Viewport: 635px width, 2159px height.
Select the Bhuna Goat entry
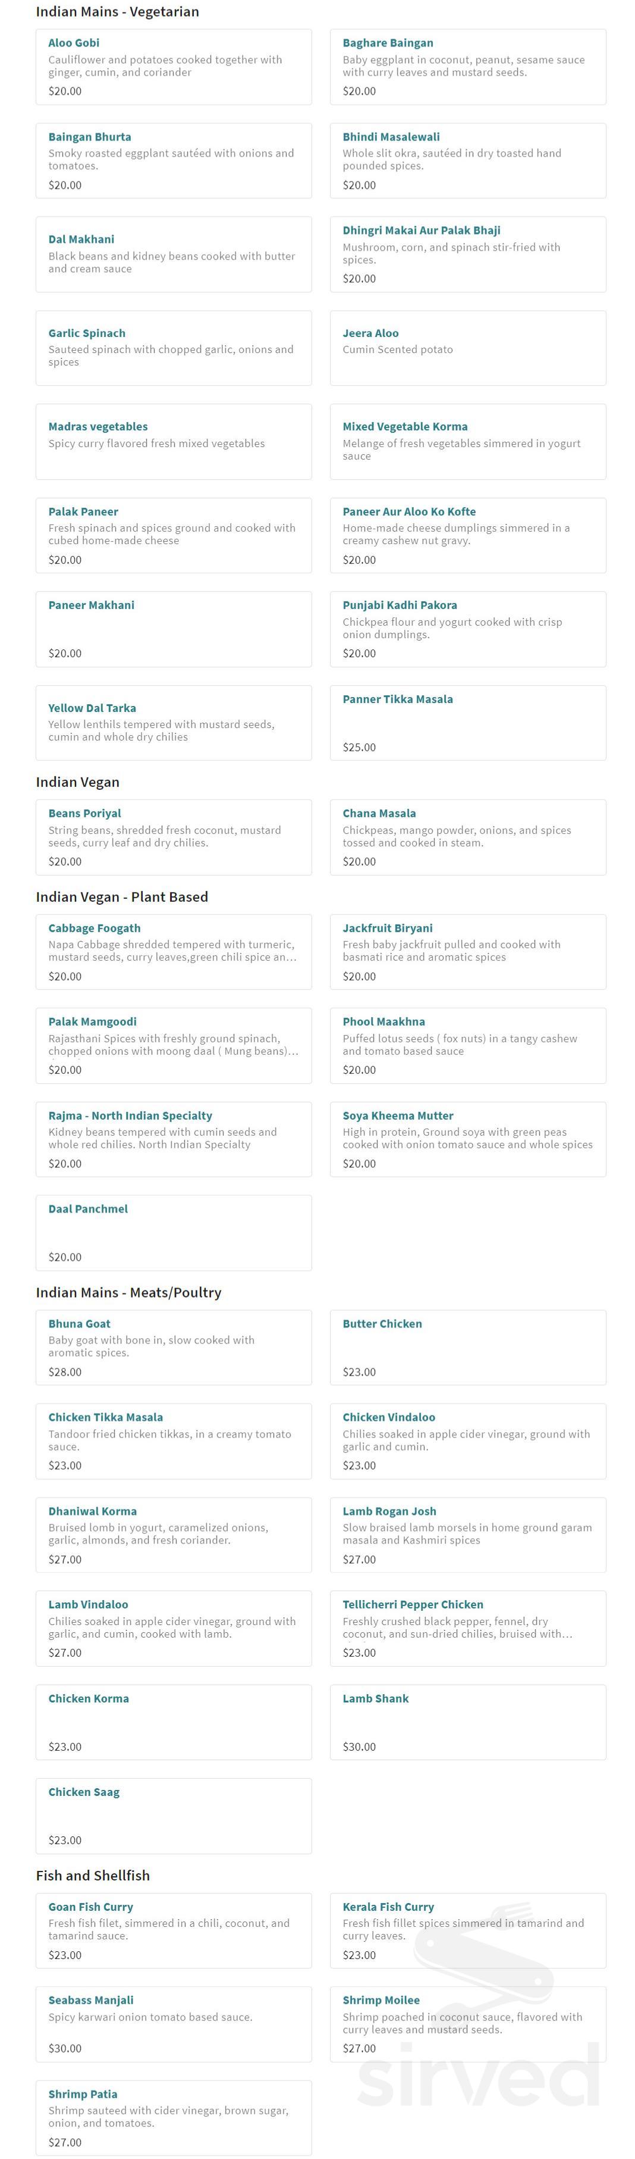(80, 1324)
